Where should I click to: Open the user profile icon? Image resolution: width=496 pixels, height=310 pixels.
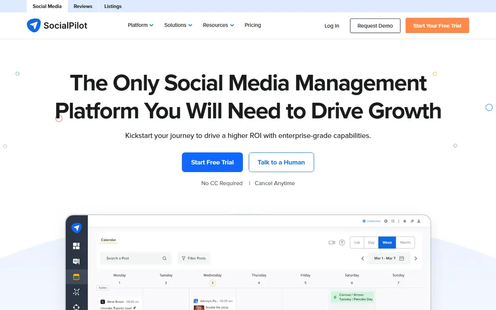(419, 221)
